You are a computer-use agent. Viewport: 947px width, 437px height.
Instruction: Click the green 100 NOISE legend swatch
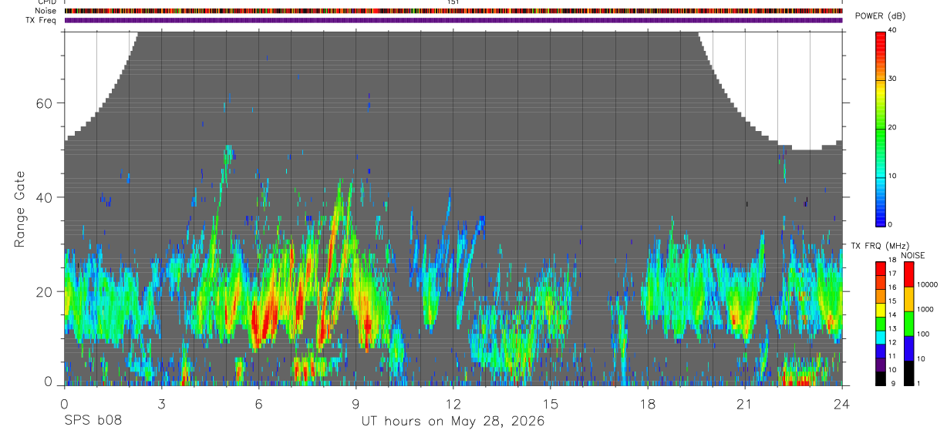908,324
